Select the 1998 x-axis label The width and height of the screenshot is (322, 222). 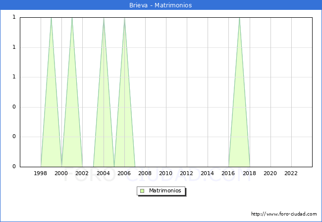(40, 173)
